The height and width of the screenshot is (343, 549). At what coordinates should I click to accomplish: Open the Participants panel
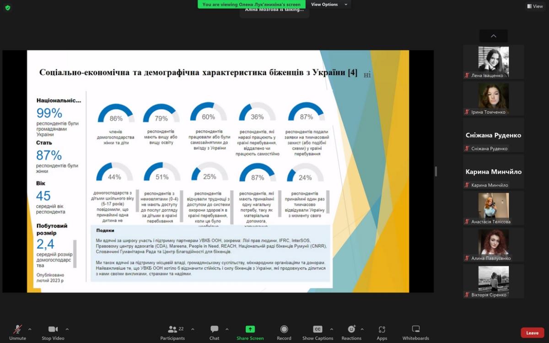pos(172,332)
